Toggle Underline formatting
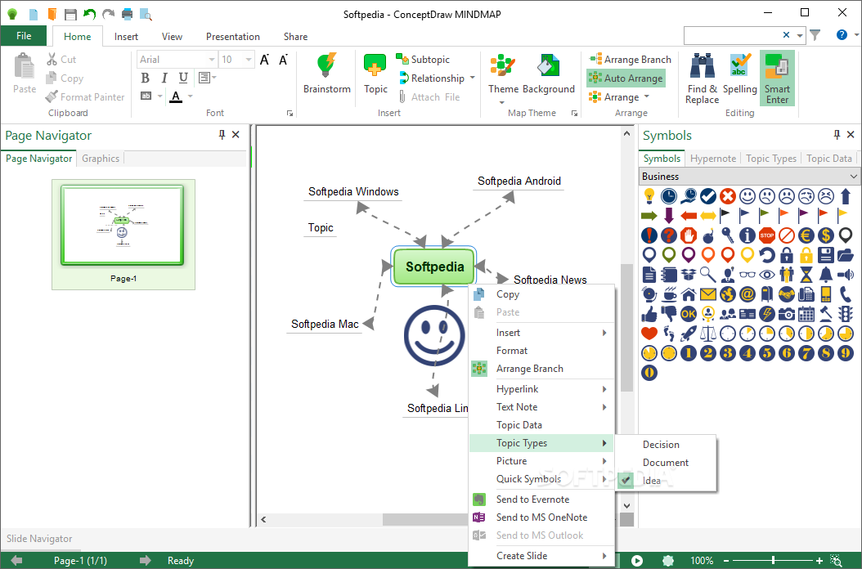Image resolution: width=862 pixels, height=569 pixels. point(183,78)
